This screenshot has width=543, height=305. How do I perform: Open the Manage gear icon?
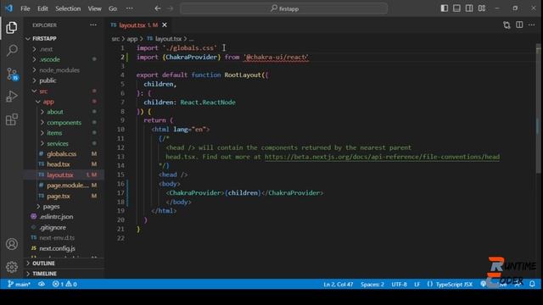[11, 267]
